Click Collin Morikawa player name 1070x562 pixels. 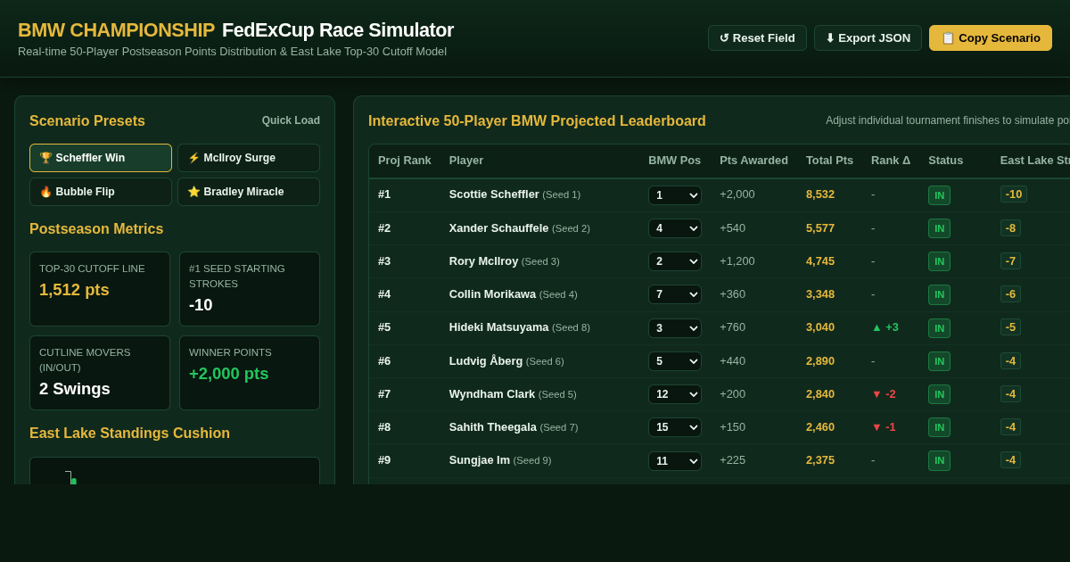tap(492, 293)
